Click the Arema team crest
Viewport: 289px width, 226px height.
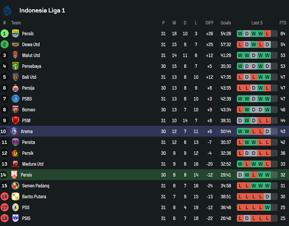[14, 131]
